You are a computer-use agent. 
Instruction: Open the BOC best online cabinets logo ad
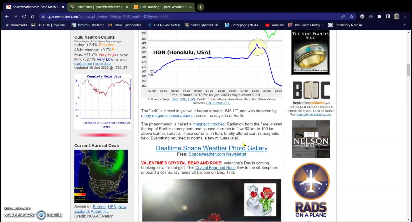[311, 93]
